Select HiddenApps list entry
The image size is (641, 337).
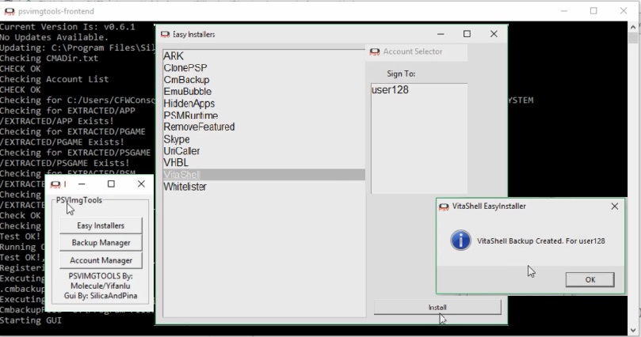(x=264, y=103)
